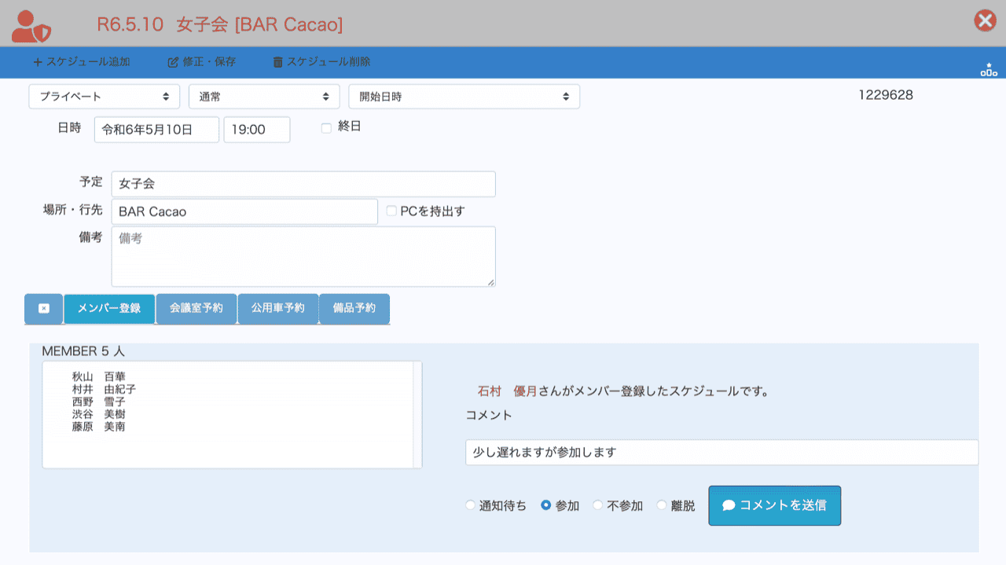Send comment via コメントを送信 button
1006x565 pixels.
coord(774,505)
